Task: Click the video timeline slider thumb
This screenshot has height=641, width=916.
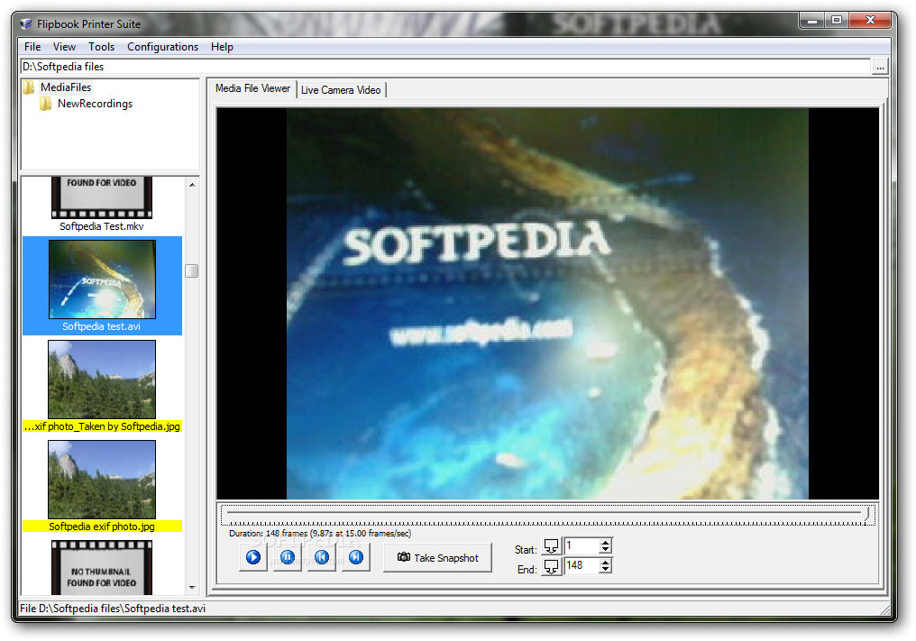Action: click(x=867, y=515)
